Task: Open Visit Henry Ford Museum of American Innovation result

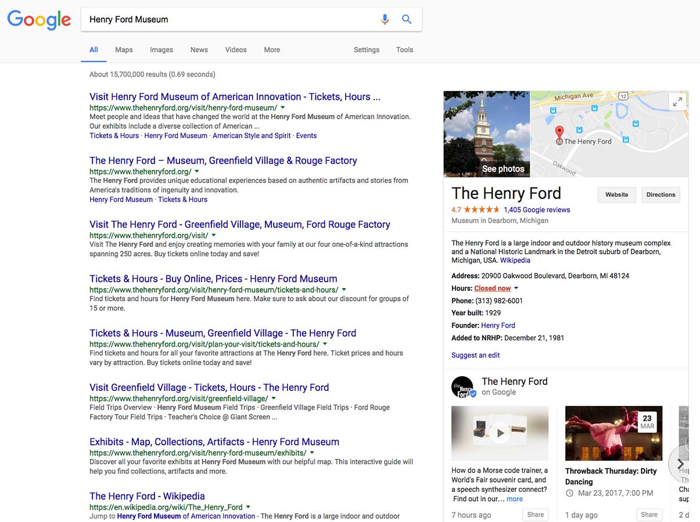Action: pyautogui.click(x=235, y=97)
